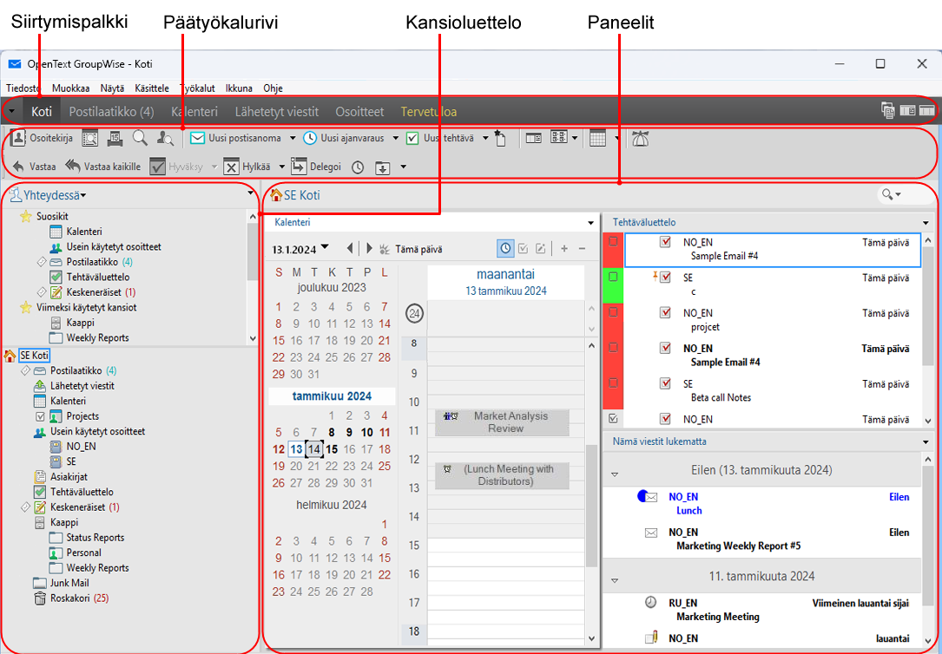Toggle appointments clock view in calendar panel
This screenshot has height=654, width=942.
coord(505,248)
